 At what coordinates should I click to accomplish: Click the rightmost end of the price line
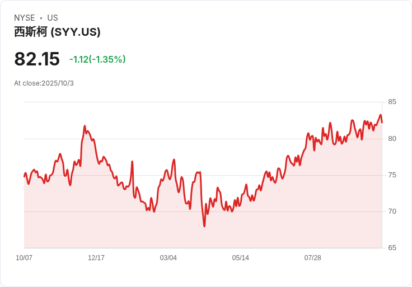[382, 122]
